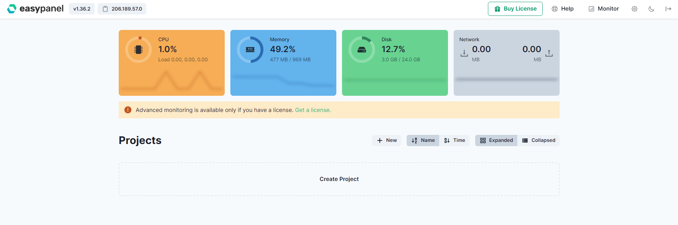Screen dimensions: 678x225
Task: Click the network upload arrow icon
Action: (x=549, y=53)
